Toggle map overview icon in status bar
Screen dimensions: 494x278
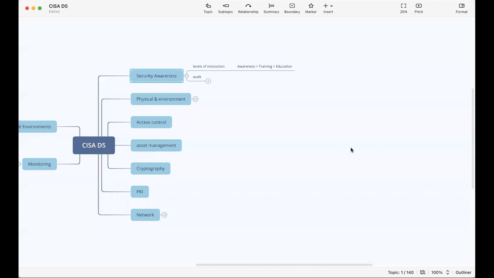(x=422, y=272)
